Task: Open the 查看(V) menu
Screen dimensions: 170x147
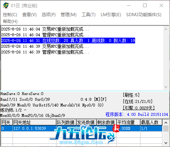Action: 29,15
